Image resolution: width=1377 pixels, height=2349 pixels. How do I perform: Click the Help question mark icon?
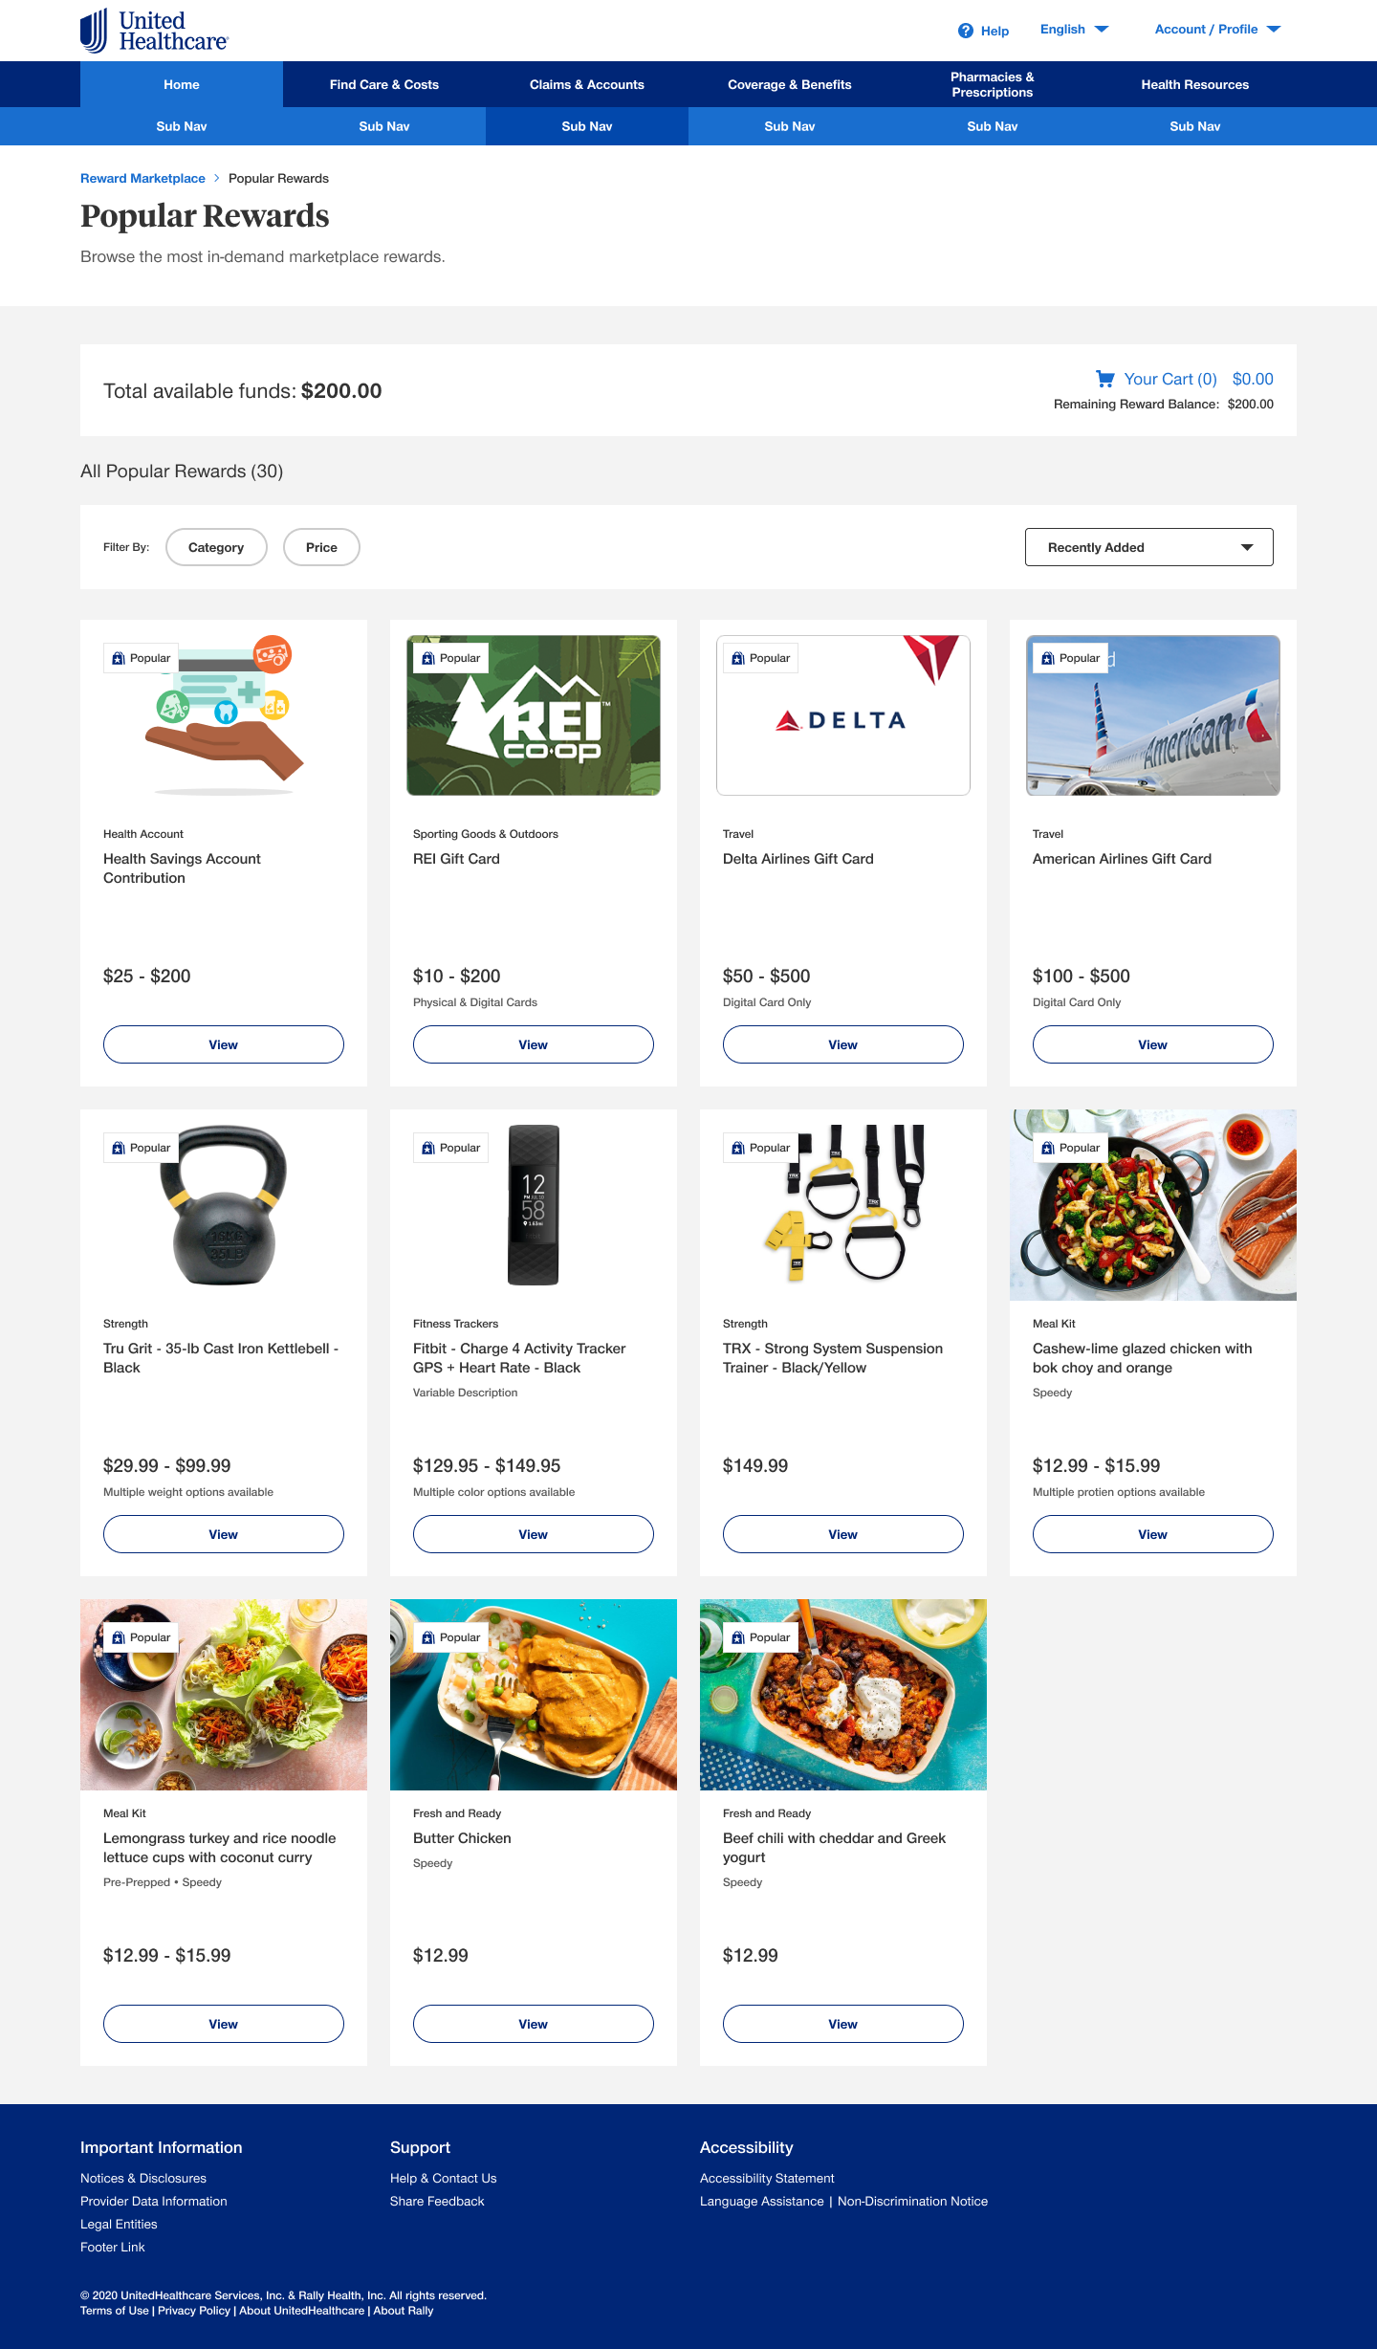tap(966, 31)
